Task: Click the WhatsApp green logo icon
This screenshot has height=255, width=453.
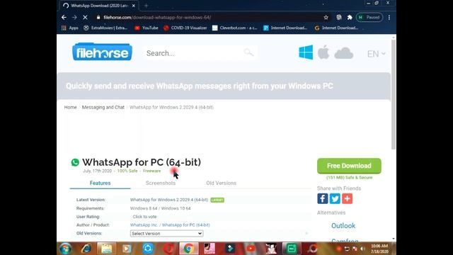Action: click(x=75, y=162)
